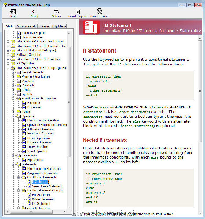Screen dimensions: 205x219
Task: Click the tree panel horizontal scrollbar thumb
Action: [x=31, y=212]
